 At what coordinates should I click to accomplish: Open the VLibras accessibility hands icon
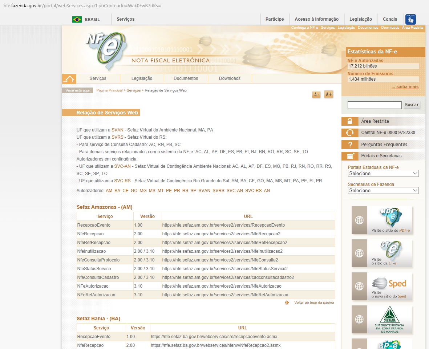click(x=410, y=19)
